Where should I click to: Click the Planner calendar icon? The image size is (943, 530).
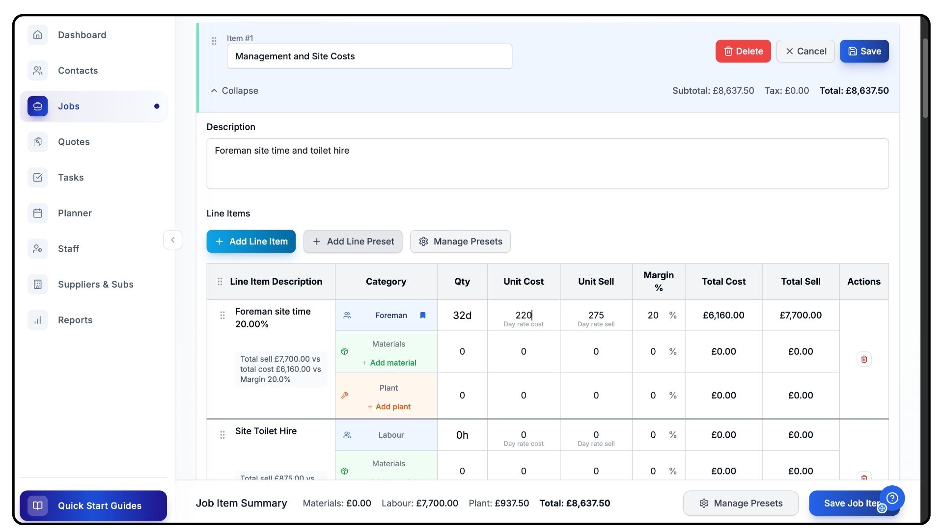38,213
